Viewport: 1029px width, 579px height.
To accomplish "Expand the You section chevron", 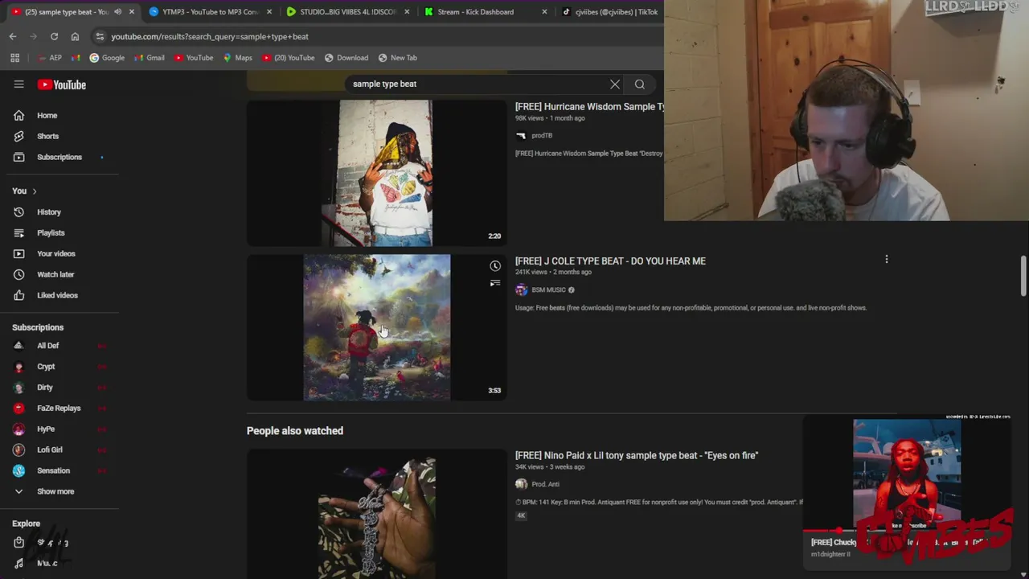I will pos(35,191).
